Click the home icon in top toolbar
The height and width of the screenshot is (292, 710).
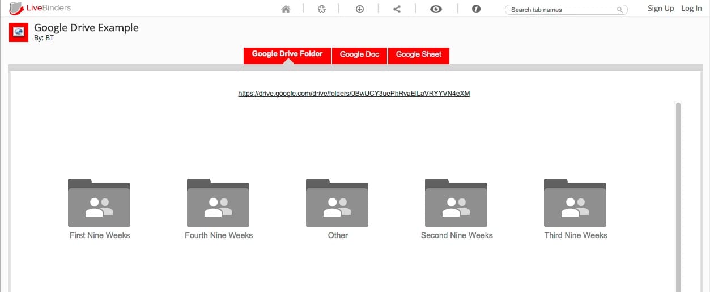(286, 9)
